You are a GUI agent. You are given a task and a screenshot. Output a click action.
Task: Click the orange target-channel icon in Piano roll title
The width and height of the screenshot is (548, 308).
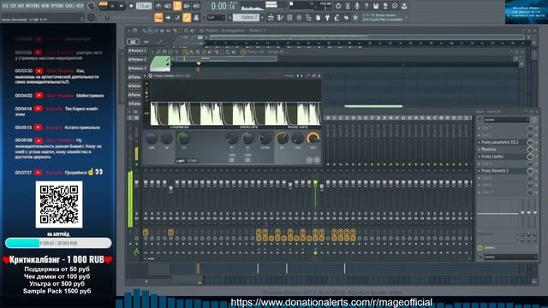click(243, 52)
